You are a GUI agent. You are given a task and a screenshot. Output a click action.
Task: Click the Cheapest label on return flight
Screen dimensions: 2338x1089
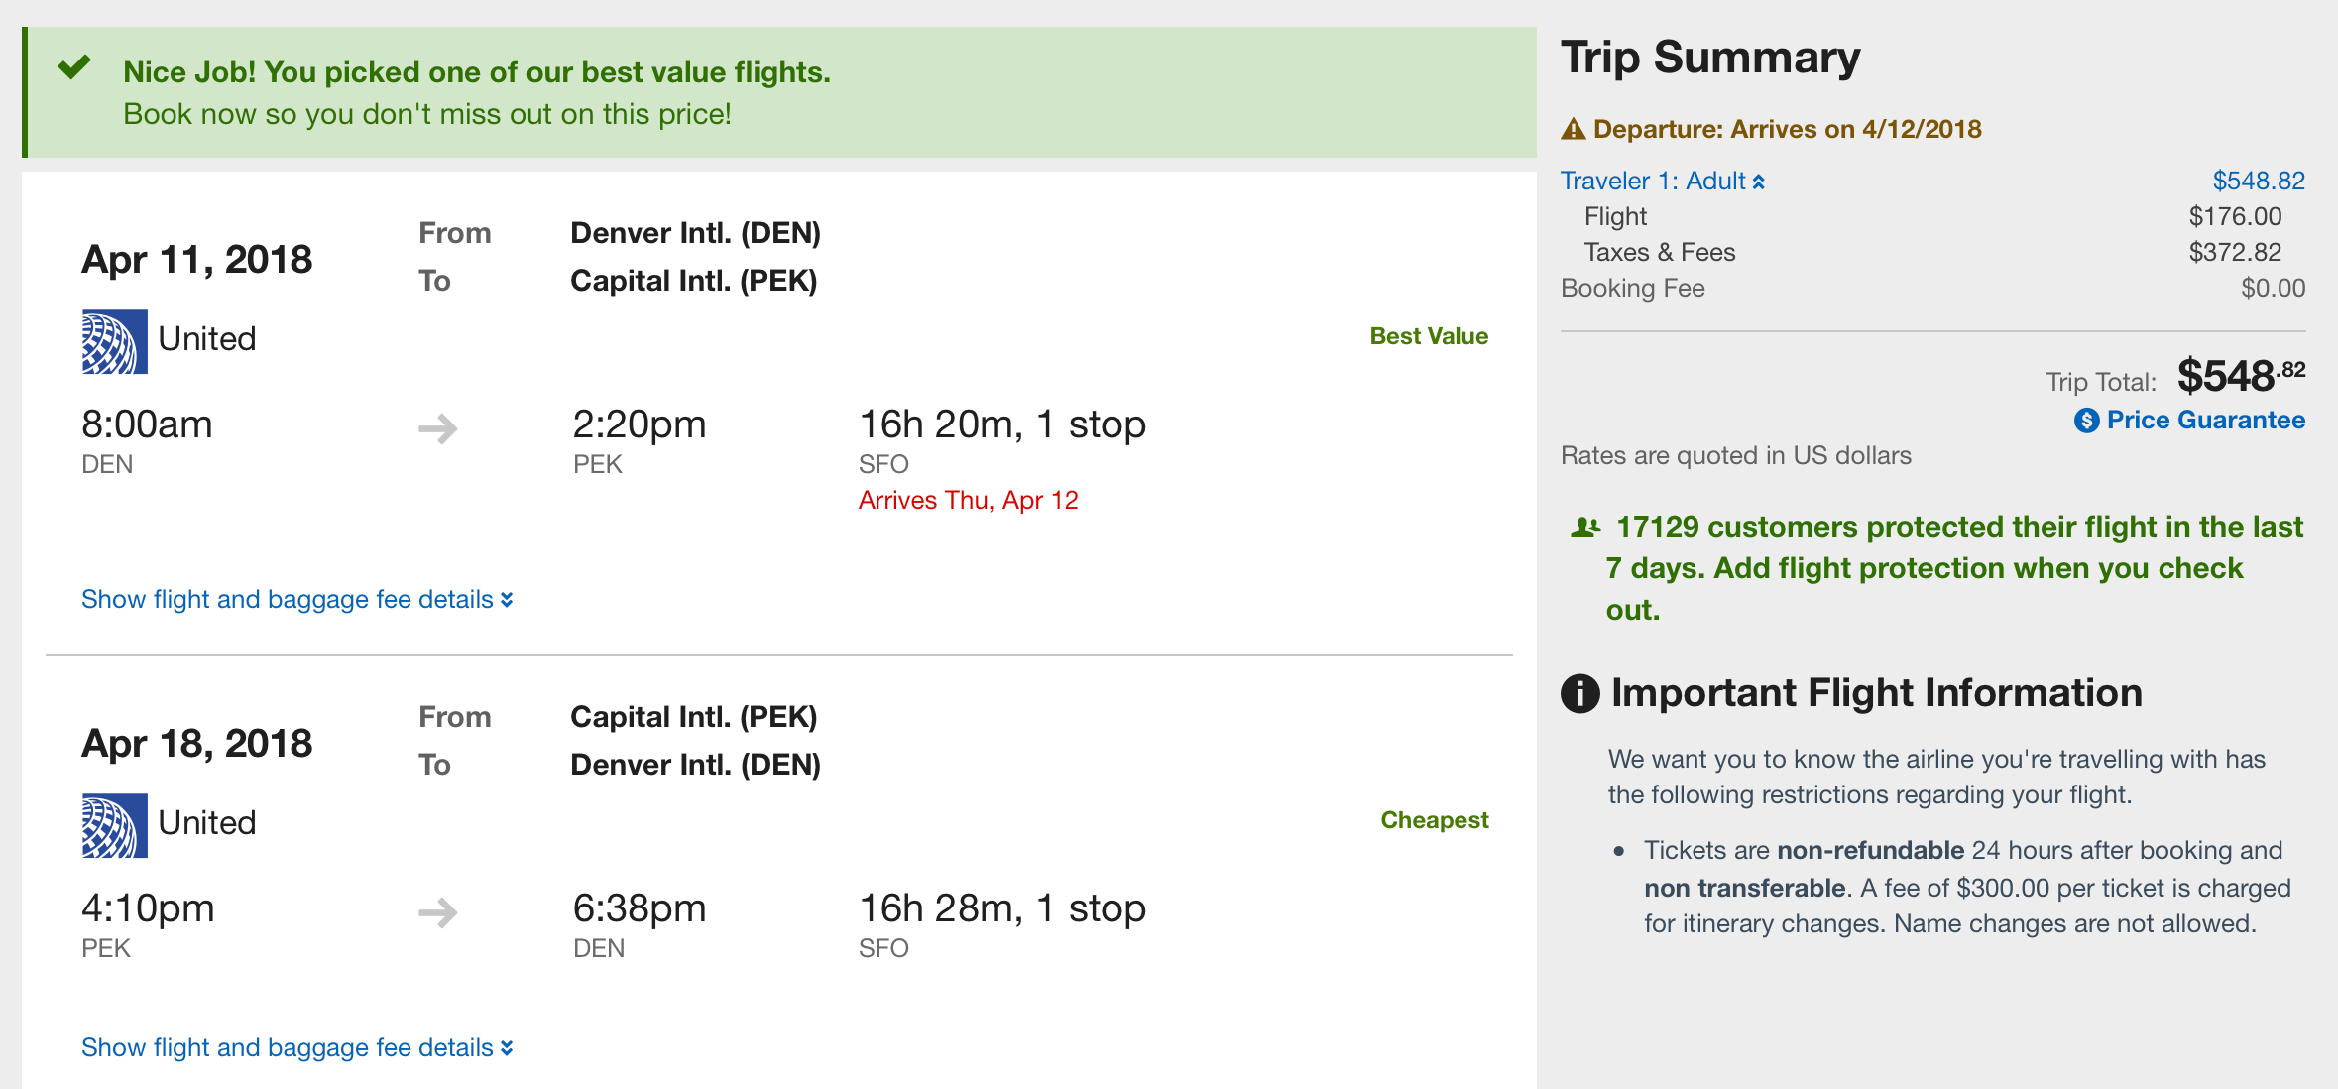pos(1434,820)
